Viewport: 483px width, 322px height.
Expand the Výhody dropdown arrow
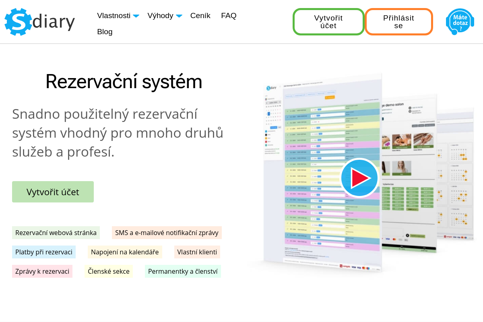coord(179,16)
